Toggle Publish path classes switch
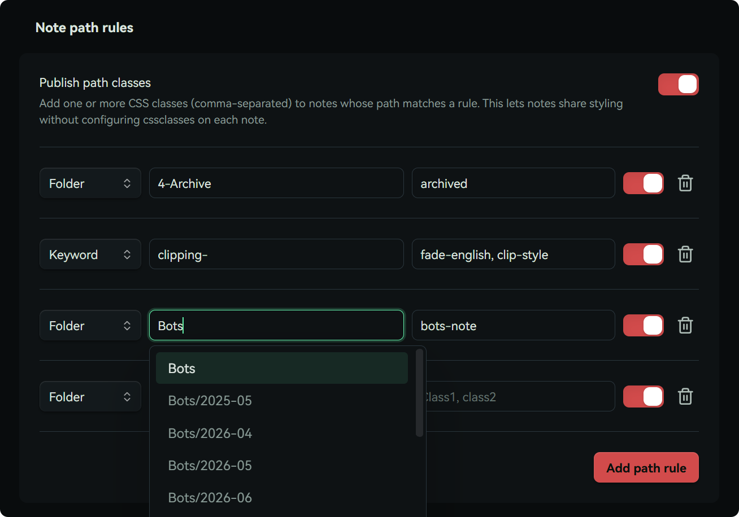Viewport: 739px width, 517px height. point(679,85)
